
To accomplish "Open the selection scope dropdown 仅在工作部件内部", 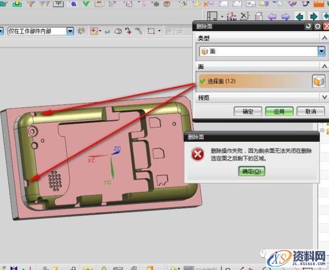I will [70, 32].
